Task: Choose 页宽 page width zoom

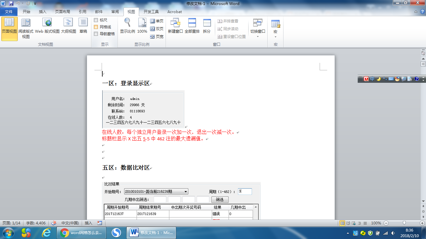Action: 157,36
